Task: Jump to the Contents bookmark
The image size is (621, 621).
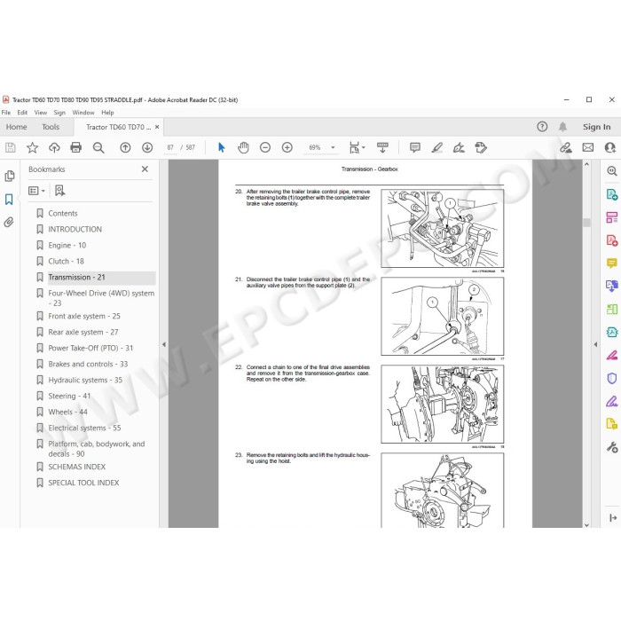Action: point(63,213)
